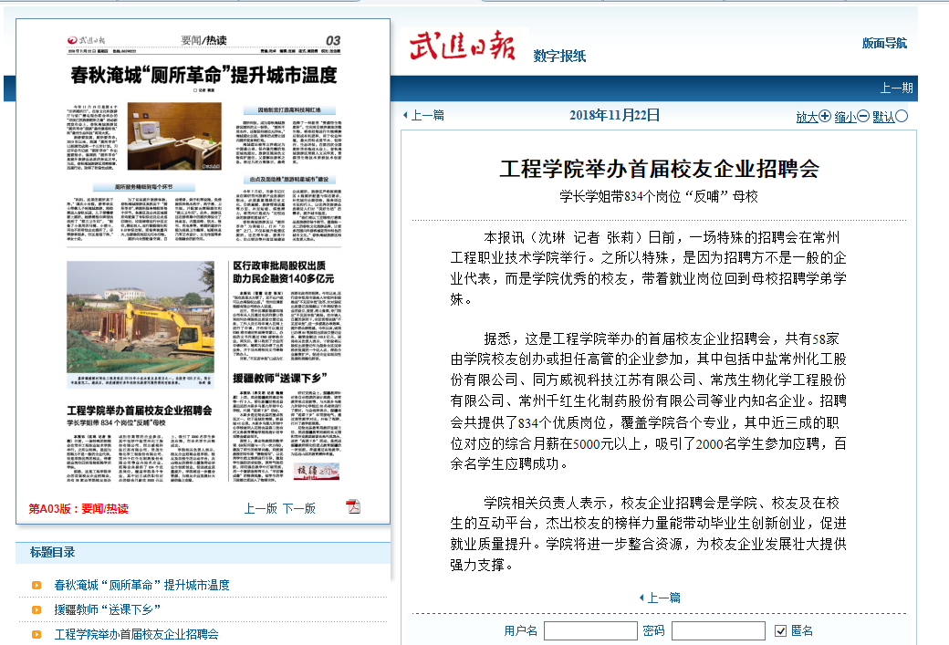Click the 用户名 username input field
The width and height of the screenshot is (949, 645).
(x=589, y=630)
